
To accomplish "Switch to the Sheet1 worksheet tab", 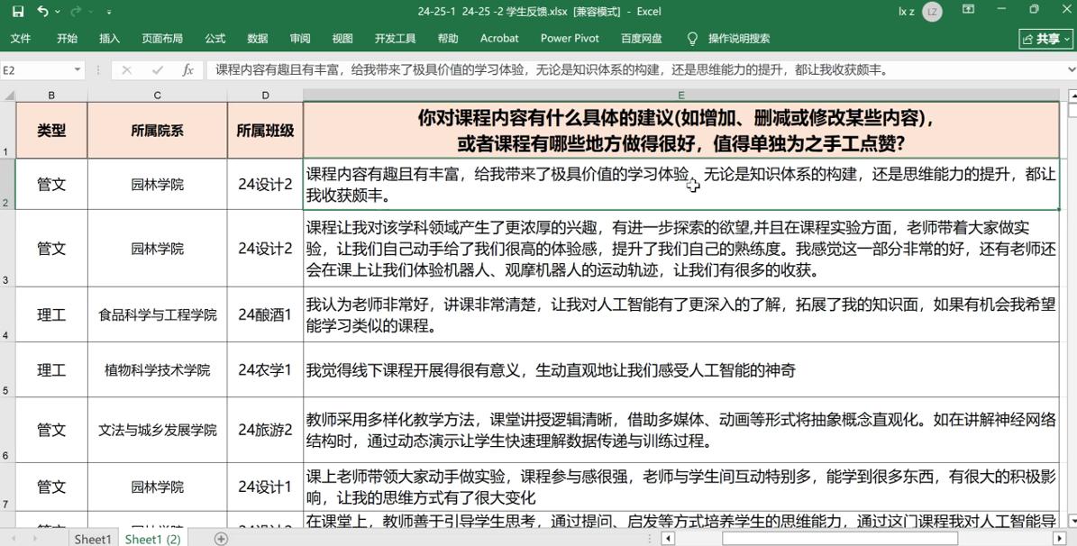I will 92,539.
